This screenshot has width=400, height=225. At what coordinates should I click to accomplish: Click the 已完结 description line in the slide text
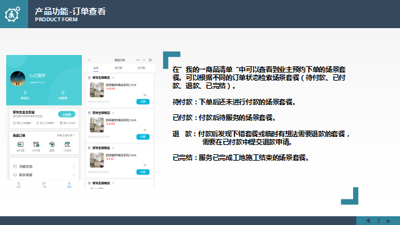coord(241,157)
